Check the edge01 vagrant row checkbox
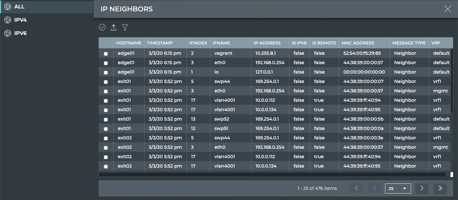Screen dimensions: 458x200 point(106,54)
